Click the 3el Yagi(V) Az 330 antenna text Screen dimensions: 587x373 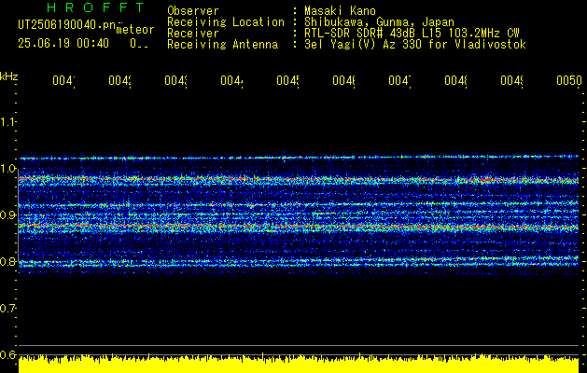click(x=415, y=45)
